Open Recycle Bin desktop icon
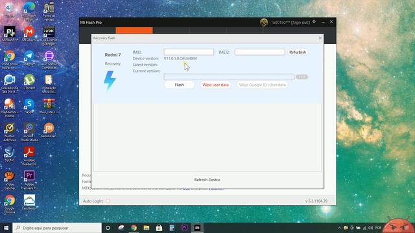The width and height of the screenshot is (415, 233). [9, 10]
